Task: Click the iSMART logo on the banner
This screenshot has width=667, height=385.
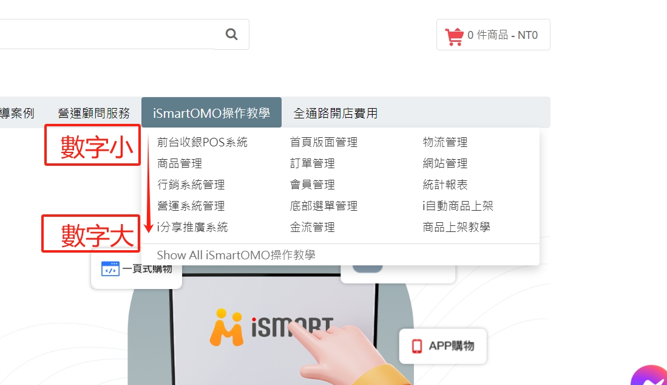Action: pyautogui.click(x=271, y=327)
